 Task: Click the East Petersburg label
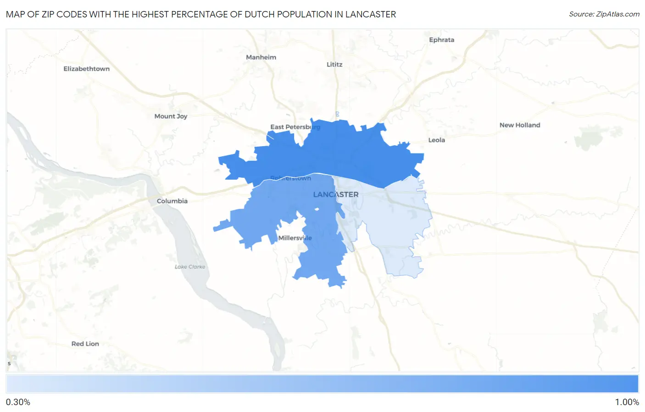click(x=295, y=127)
